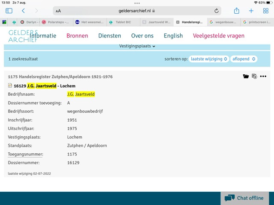This screenshot has width=274, height=205.
Task: Open the 'laatste wijziging' sort dropdown
Action: click(209, 59)
